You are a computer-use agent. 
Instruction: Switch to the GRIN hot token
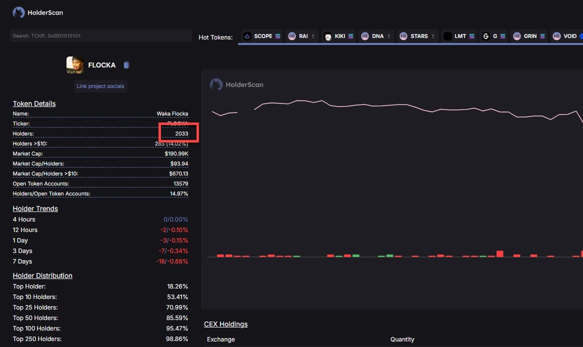click(x=529, y=36)
